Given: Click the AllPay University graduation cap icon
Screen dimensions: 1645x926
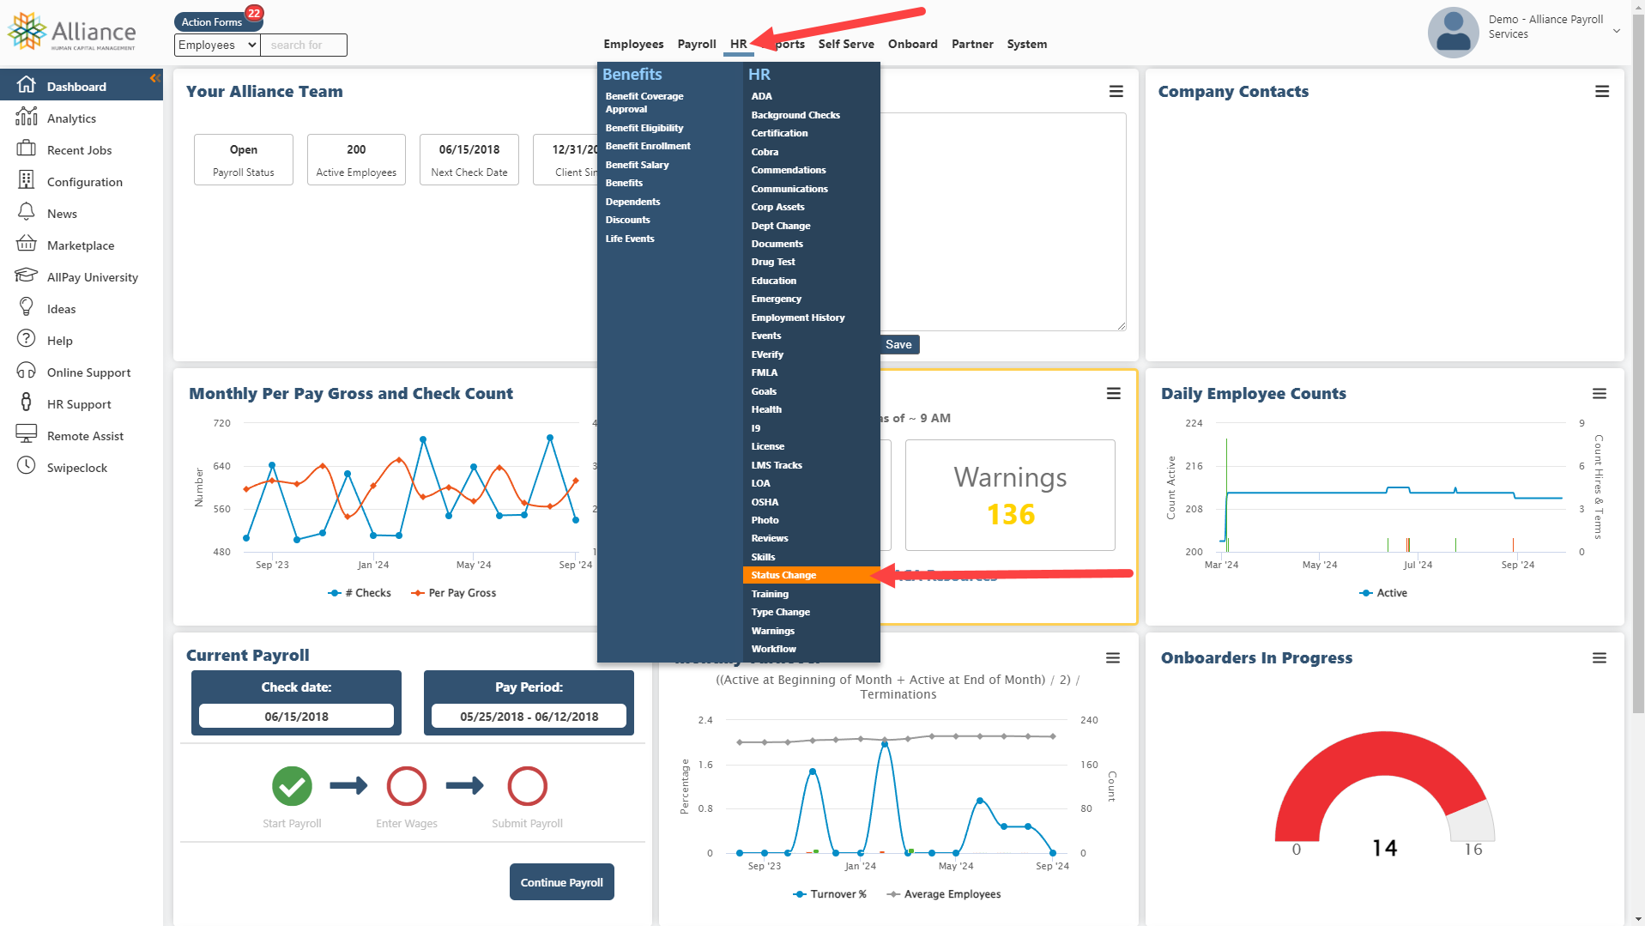Looking at the screenshot, I should click(27, 275).
